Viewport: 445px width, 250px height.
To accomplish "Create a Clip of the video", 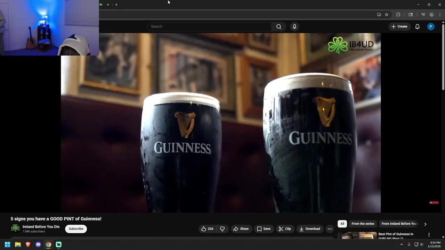I will coord(285,229).
